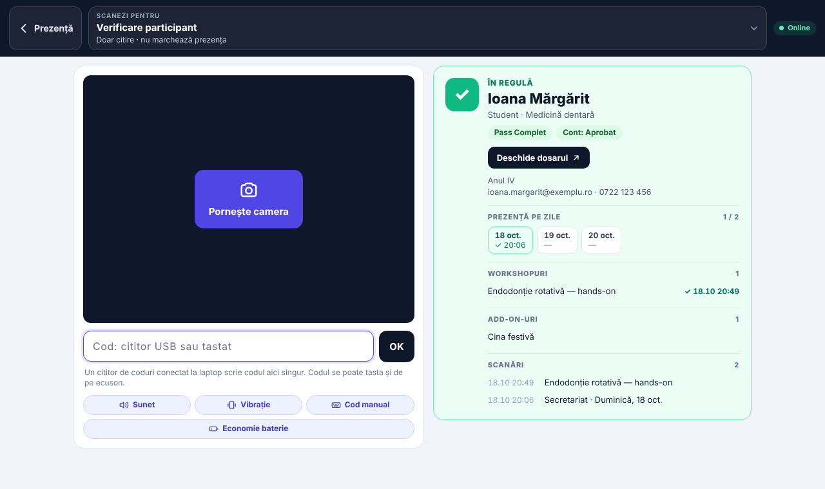Click the SCANĂRI section header
This screenshot has height=489, width=825.
(506, 365)
